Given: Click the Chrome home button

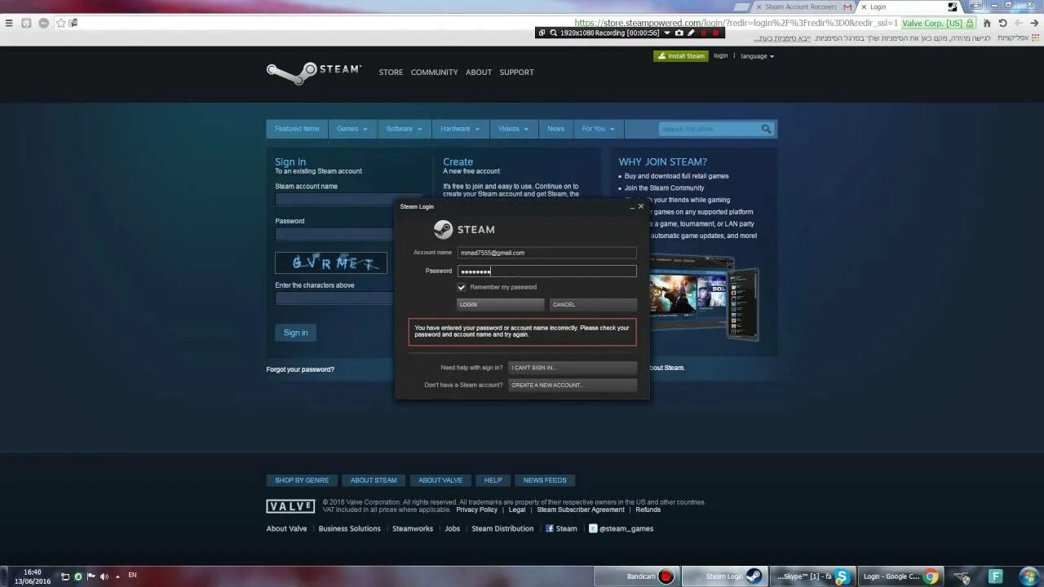Looking at the screenshot, I should [987, 23].
